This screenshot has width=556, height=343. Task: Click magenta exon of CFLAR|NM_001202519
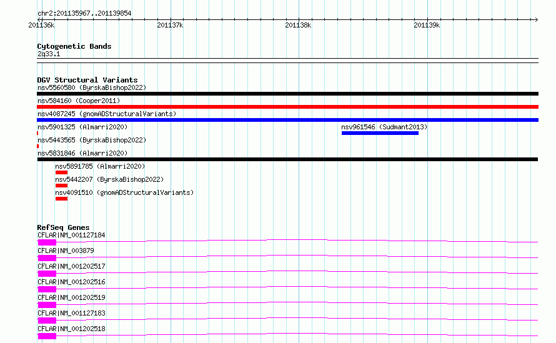[x=47, y=305]
